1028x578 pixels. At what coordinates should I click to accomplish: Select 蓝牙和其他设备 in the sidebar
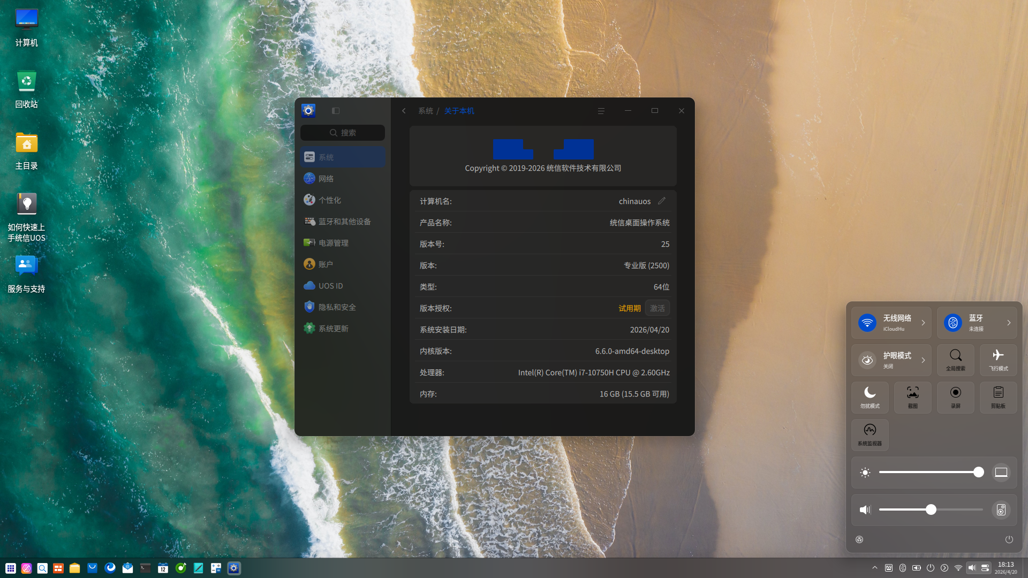click(343, 222)
